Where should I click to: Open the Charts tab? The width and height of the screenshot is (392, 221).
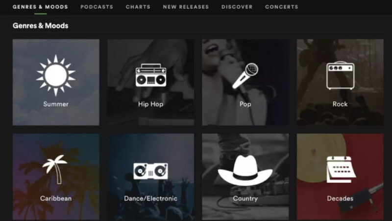[x=138, y=7]
